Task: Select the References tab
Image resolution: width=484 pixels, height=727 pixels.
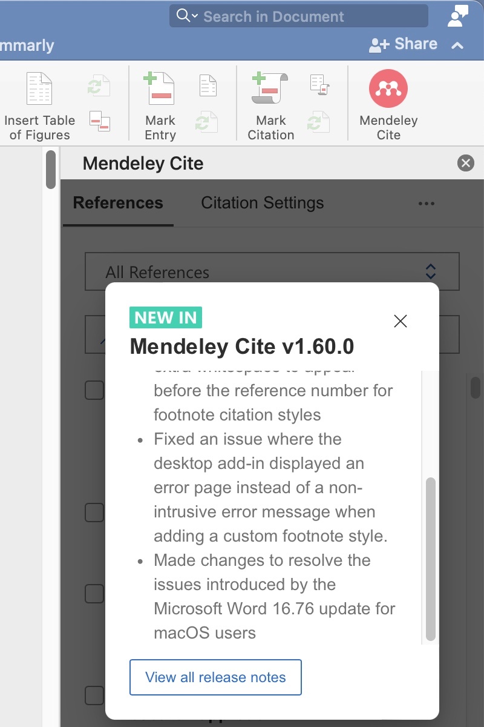Action: coord(118,203)
